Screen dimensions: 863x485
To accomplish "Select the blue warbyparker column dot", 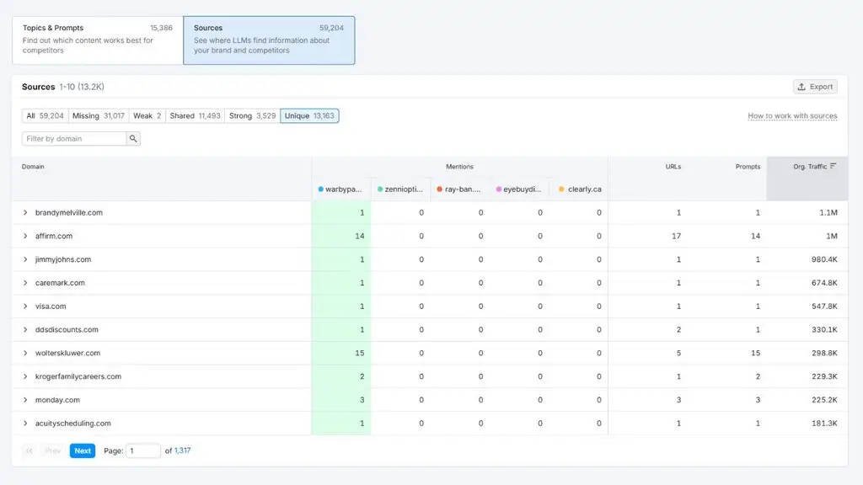I will [x=321, y=189].
